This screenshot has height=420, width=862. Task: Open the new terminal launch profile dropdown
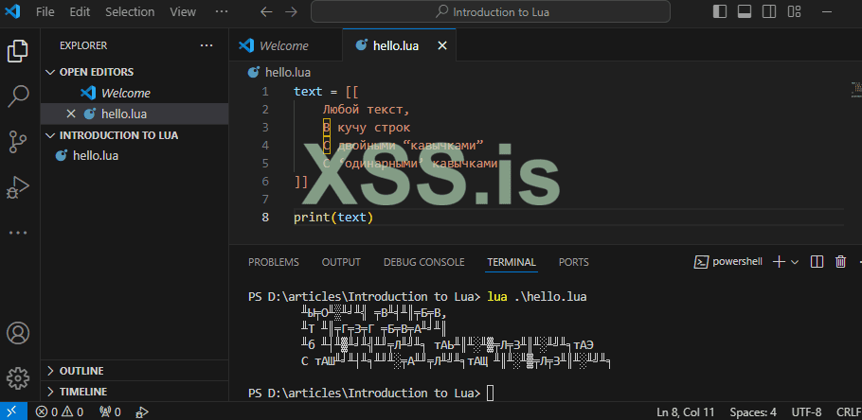pyautogui.click(x=795, y=262)
